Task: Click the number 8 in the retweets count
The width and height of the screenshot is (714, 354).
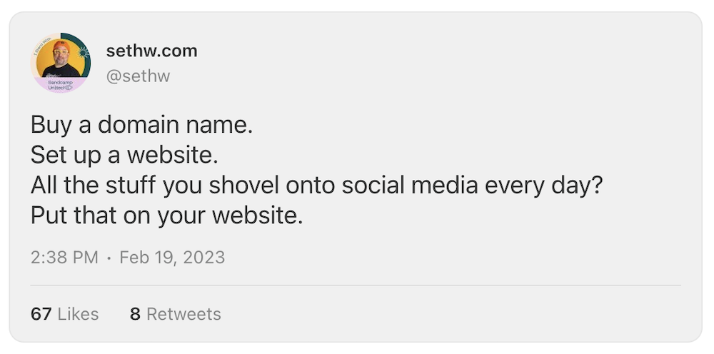Action: 135,314
